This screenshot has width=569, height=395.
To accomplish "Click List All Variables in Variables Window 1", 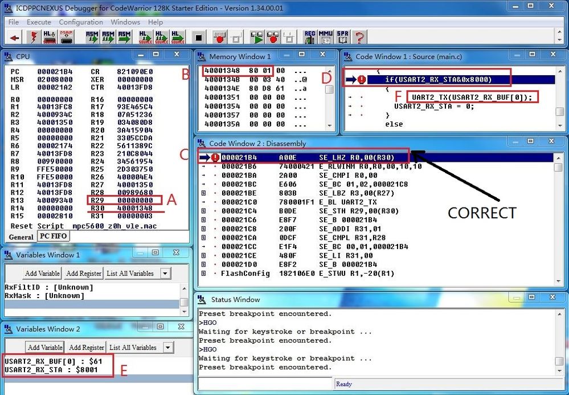I will 130,274.
